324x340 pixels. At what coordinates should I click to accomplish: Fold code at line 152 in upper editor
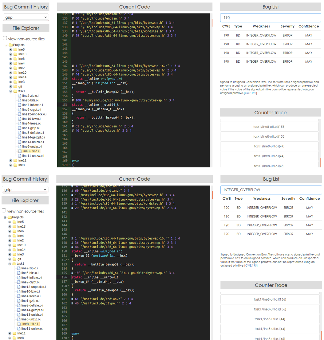point(69,88)
